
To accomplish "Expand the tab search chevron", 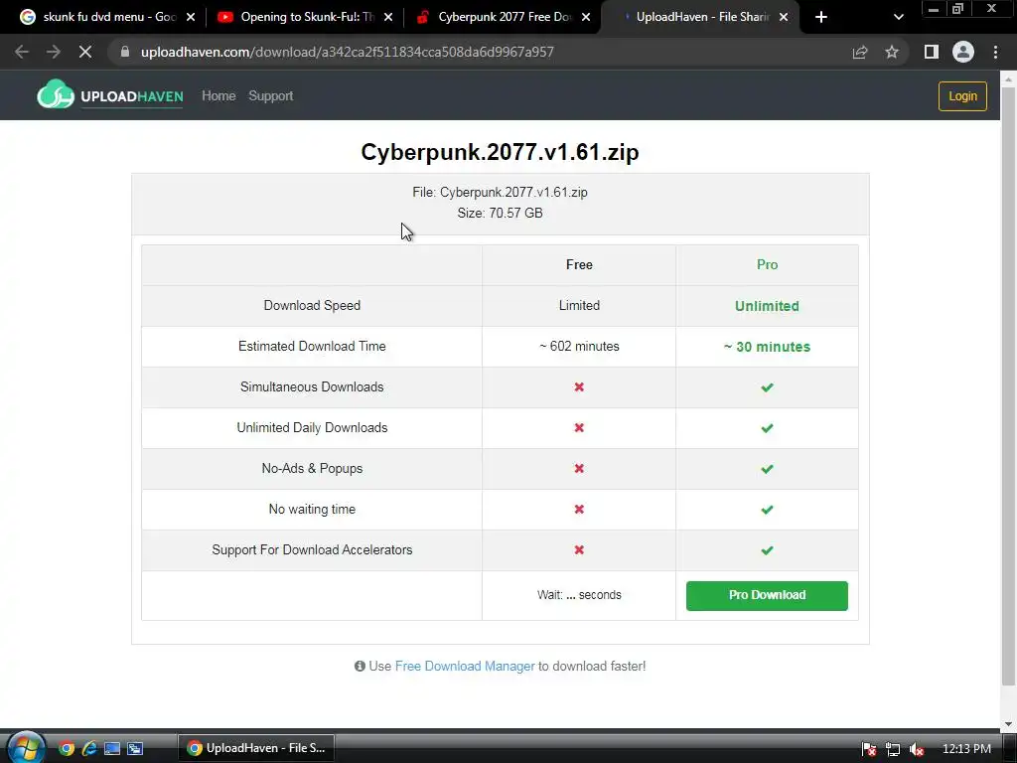I will tap(898, 17).
